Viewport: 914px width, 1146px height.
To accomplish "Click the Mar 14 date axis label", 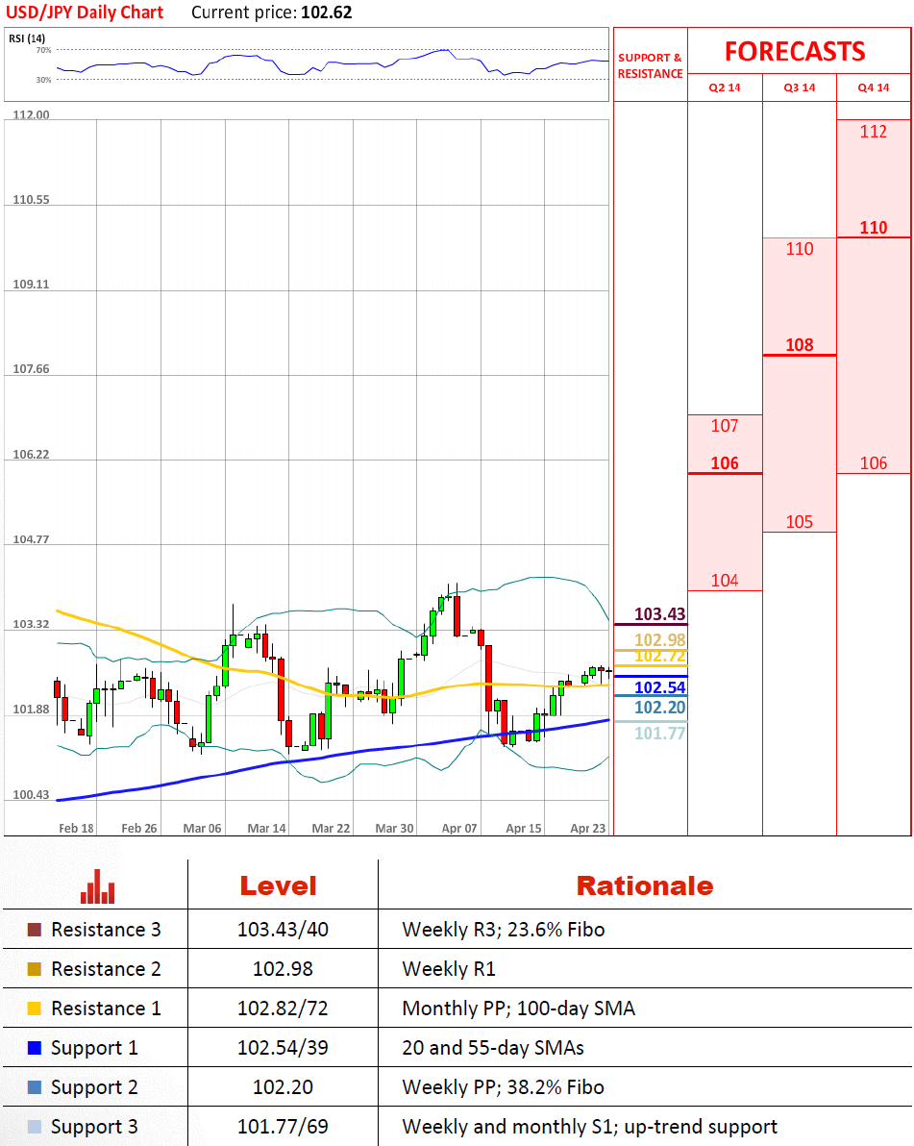I will pyautogui.click(x=266, y=828).
